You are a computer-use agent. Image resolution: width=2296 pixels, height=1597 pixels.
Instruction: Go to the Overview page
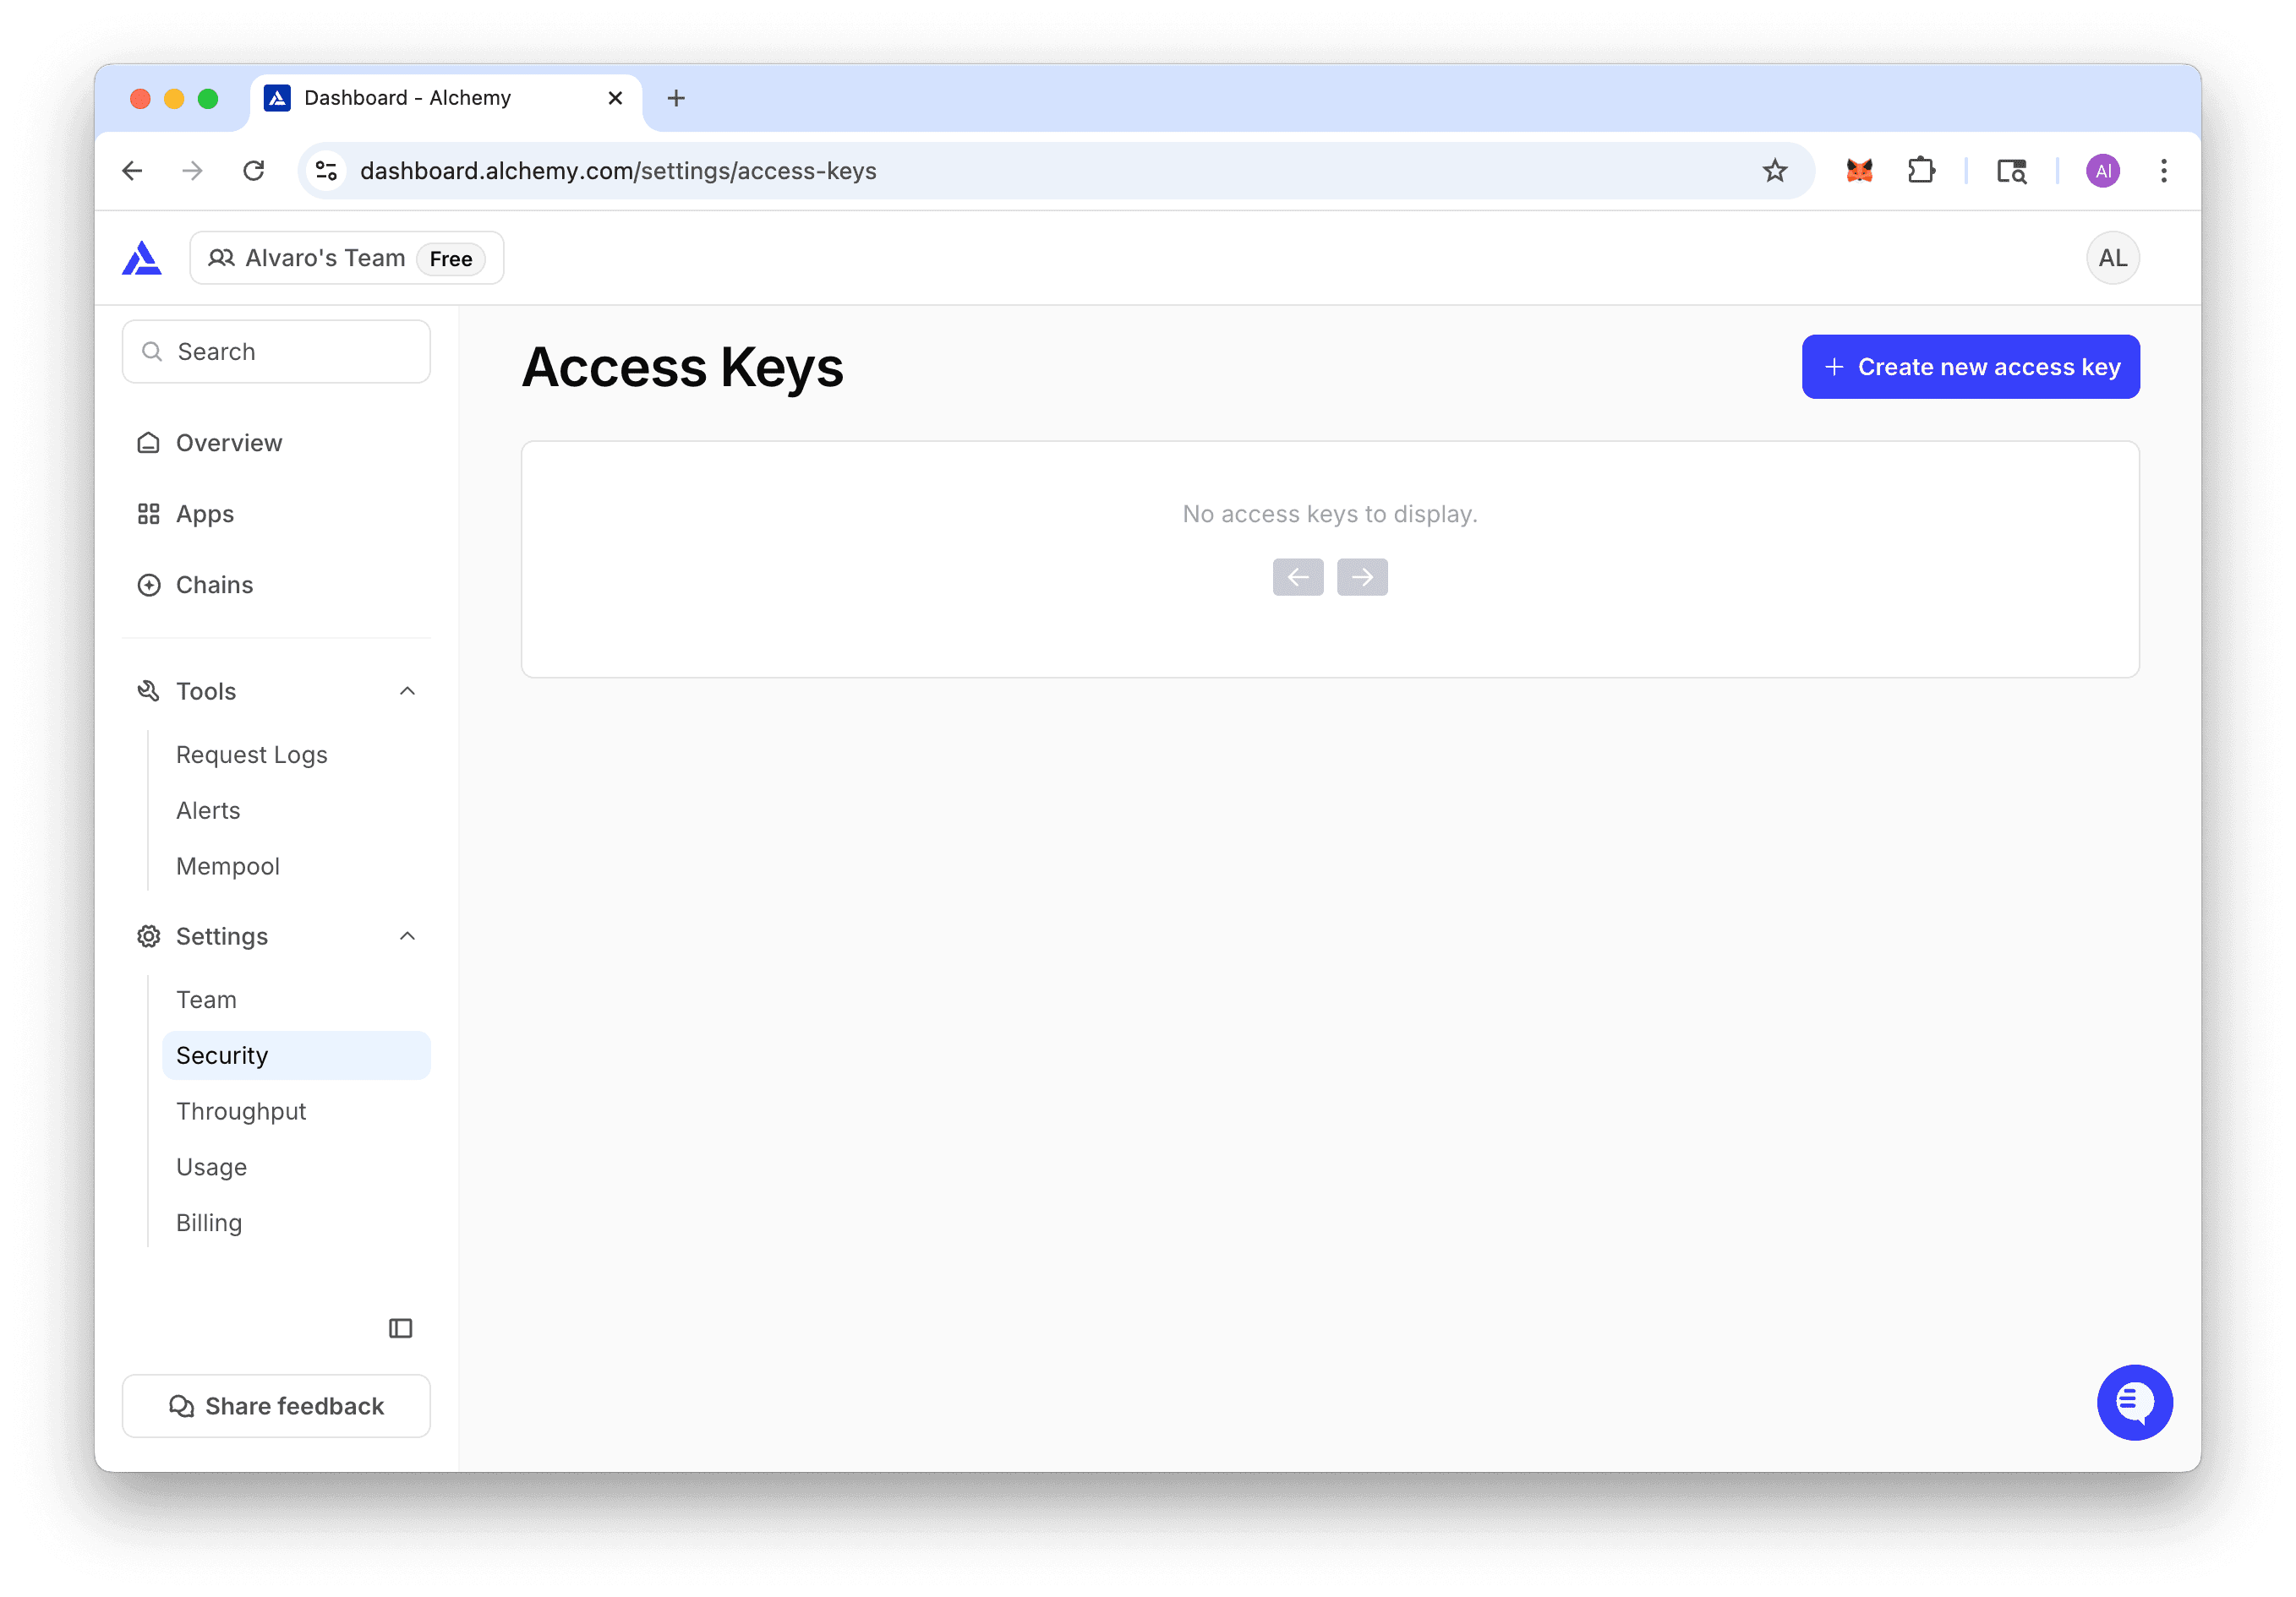pos(228,443)
